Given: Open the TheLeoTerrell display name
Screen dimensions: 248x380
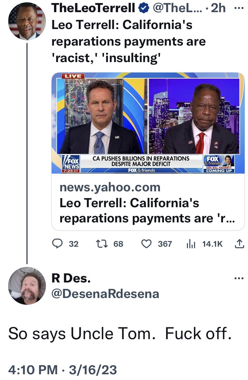Looking at the screenshot, I should [93, 8].
